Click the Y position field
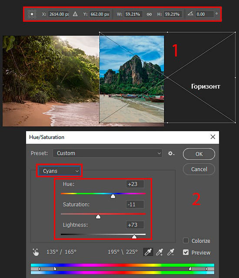239x278 pixels. point(100,14)
